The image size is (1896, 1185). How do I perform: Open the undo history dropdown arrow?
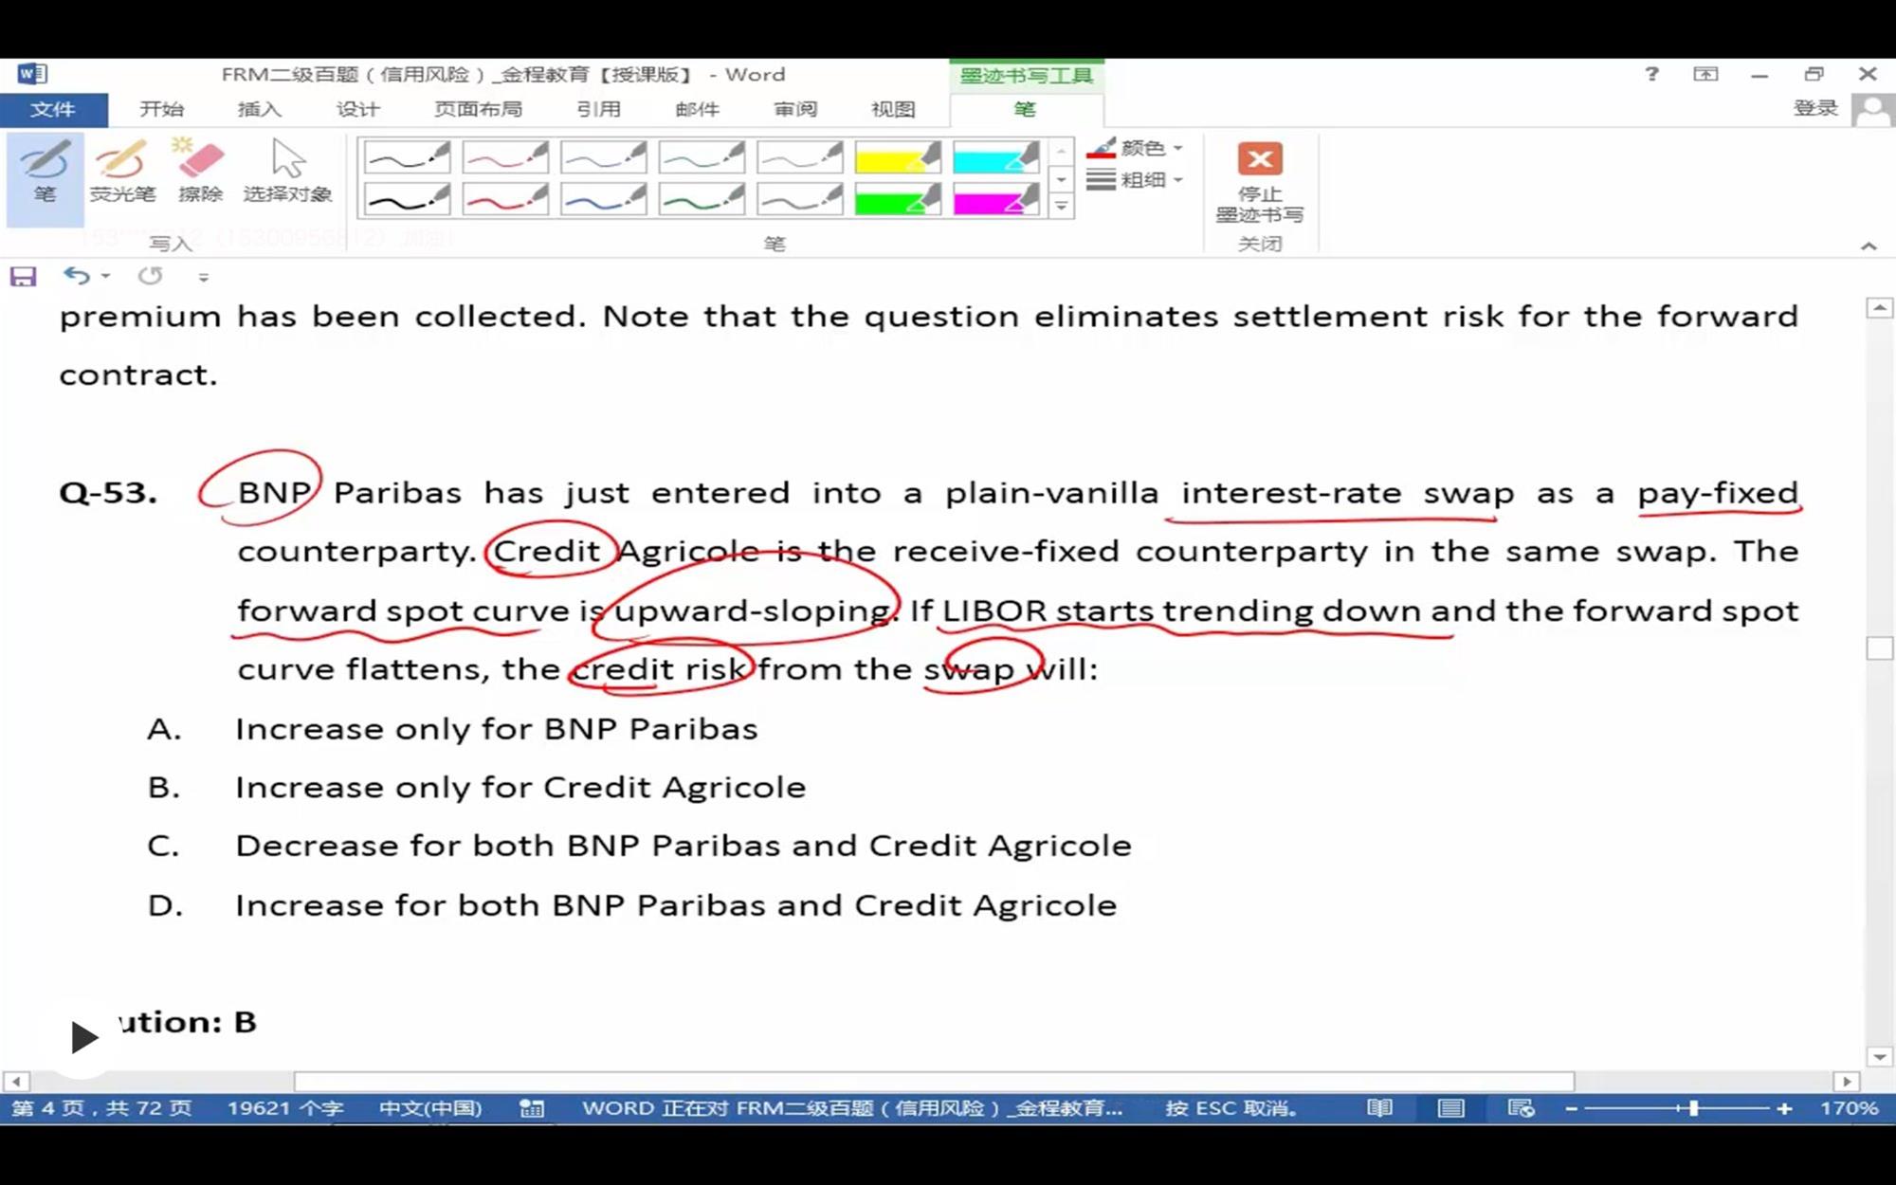(105, 276)
